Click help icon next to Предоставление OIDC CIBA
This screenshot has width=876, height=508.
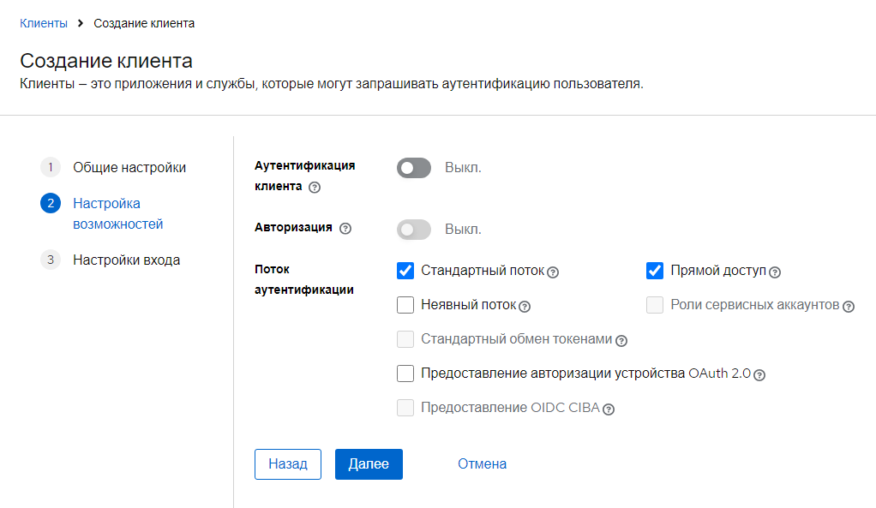pos(609,408)
